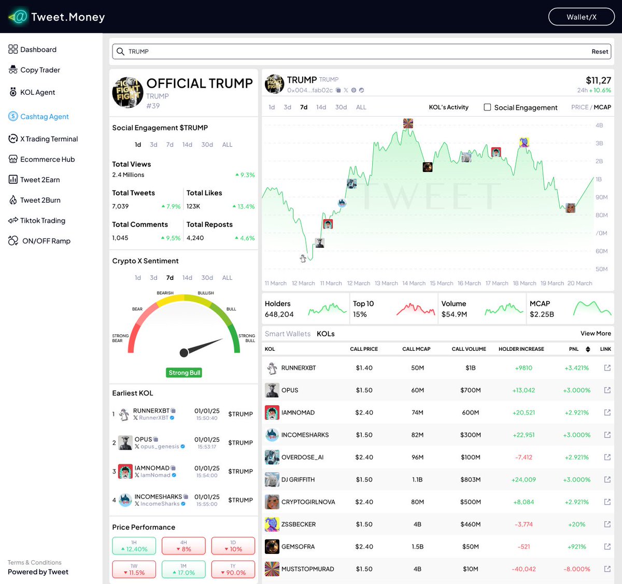
Task: Click View More for KOLs
Action: 596,334
